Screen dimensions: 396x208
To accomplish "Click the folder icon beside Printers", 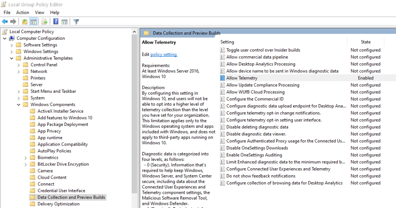I will coord(25,78).
